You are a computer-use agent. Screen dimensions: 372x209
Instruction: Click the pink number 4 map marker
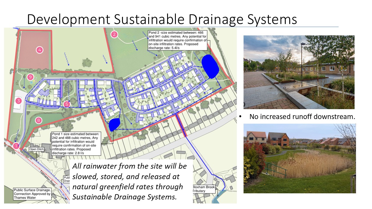click(x=40, y=50)
